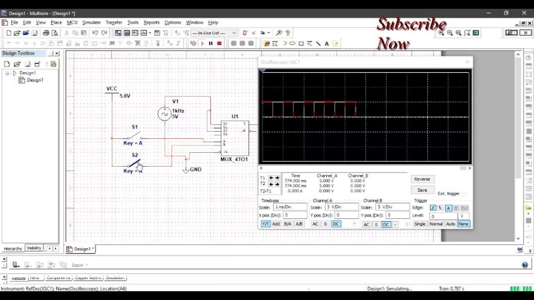Toggle switch S2 in the circuit
The height and width of the screenshot is (300, 534).
click(134, 164)
